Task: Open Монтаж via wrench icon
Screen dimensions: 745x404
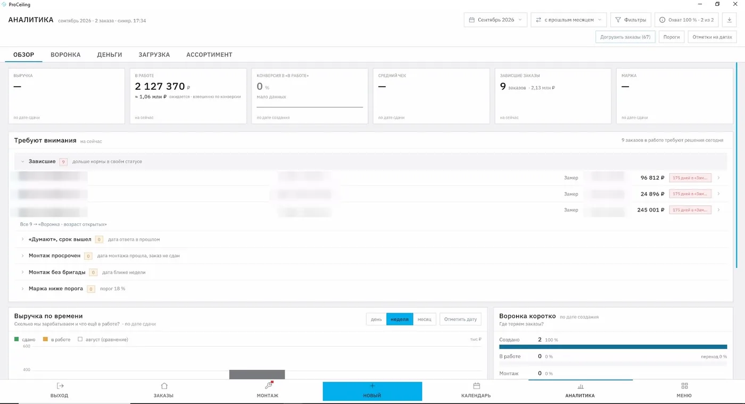Action: tap(268, 386)
